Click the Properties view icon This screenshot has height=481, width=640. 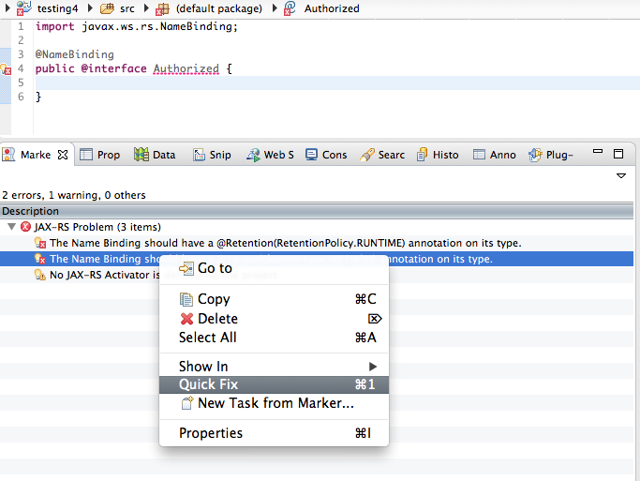(x=86, y=155)
